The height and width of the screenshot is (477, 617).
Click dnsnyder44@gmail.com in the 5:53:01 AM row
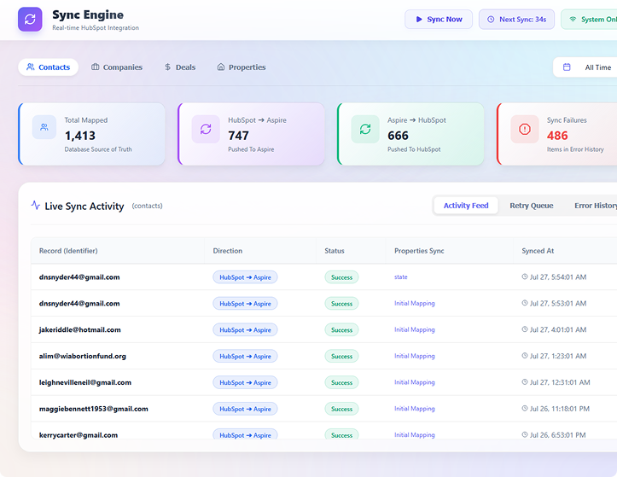(79, 304)
